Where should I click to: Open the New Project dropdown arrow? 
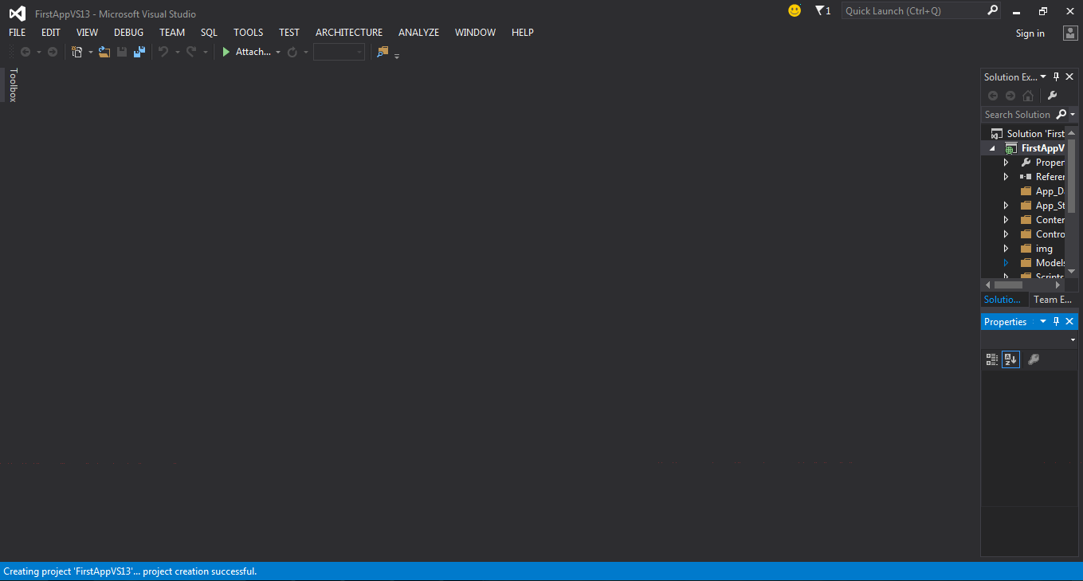(90, 53)
